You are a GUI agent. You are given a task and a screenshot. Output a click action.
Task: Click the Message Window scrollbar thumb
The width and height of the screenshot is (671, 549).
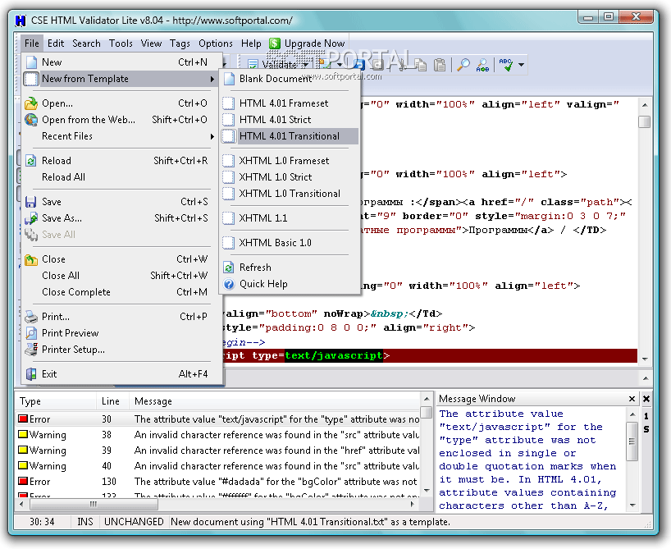pyautogui.click(x=632, y=441)
